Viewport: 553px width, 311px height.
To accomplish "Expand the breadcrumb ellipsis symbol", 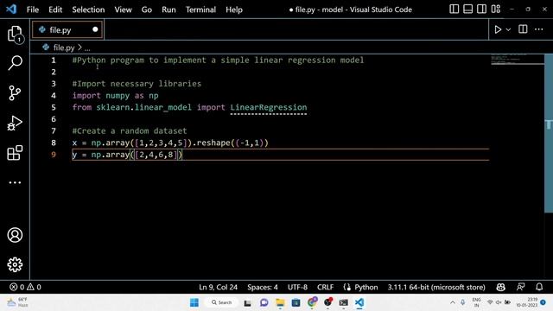I will (87, 48).
